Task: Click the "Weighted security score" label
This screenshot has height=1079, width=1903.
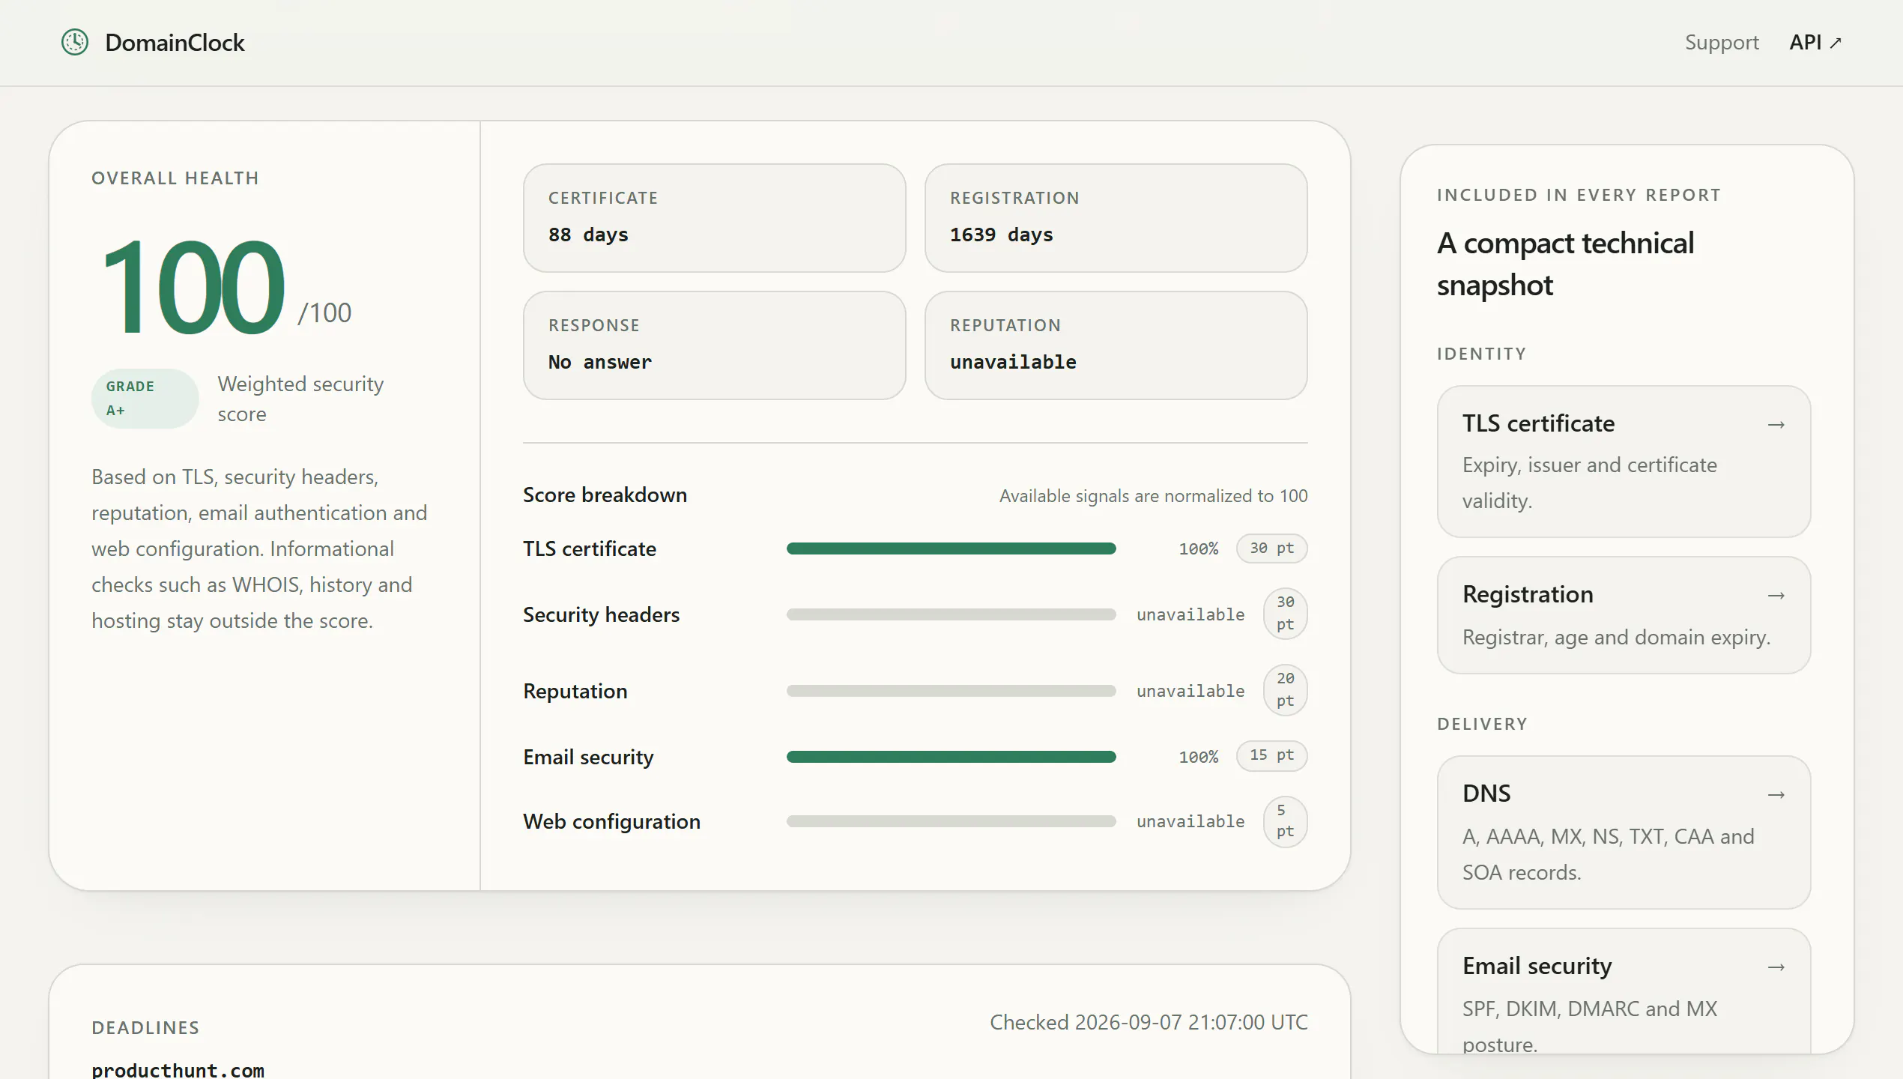Action: (300, 399)
